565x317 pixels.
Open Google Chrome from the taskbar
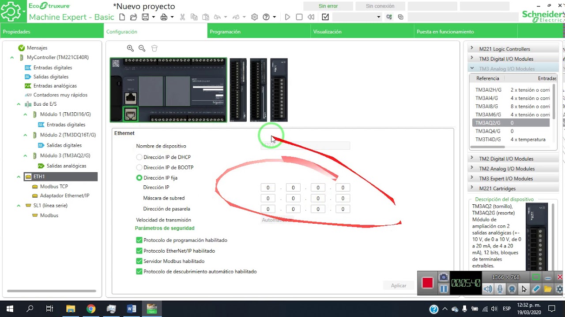click(91, 309)
